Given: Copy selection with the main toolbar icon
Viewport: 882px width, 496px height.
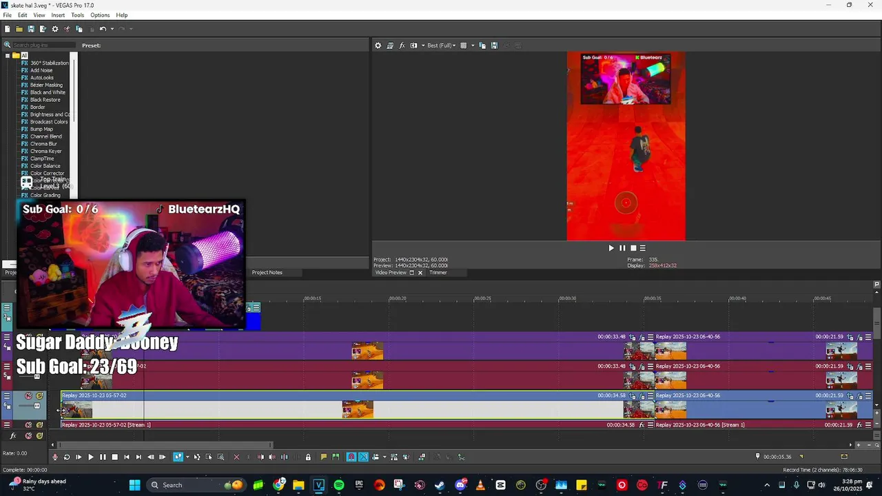Looking at the screenshot, I should [x=79, y=29].
